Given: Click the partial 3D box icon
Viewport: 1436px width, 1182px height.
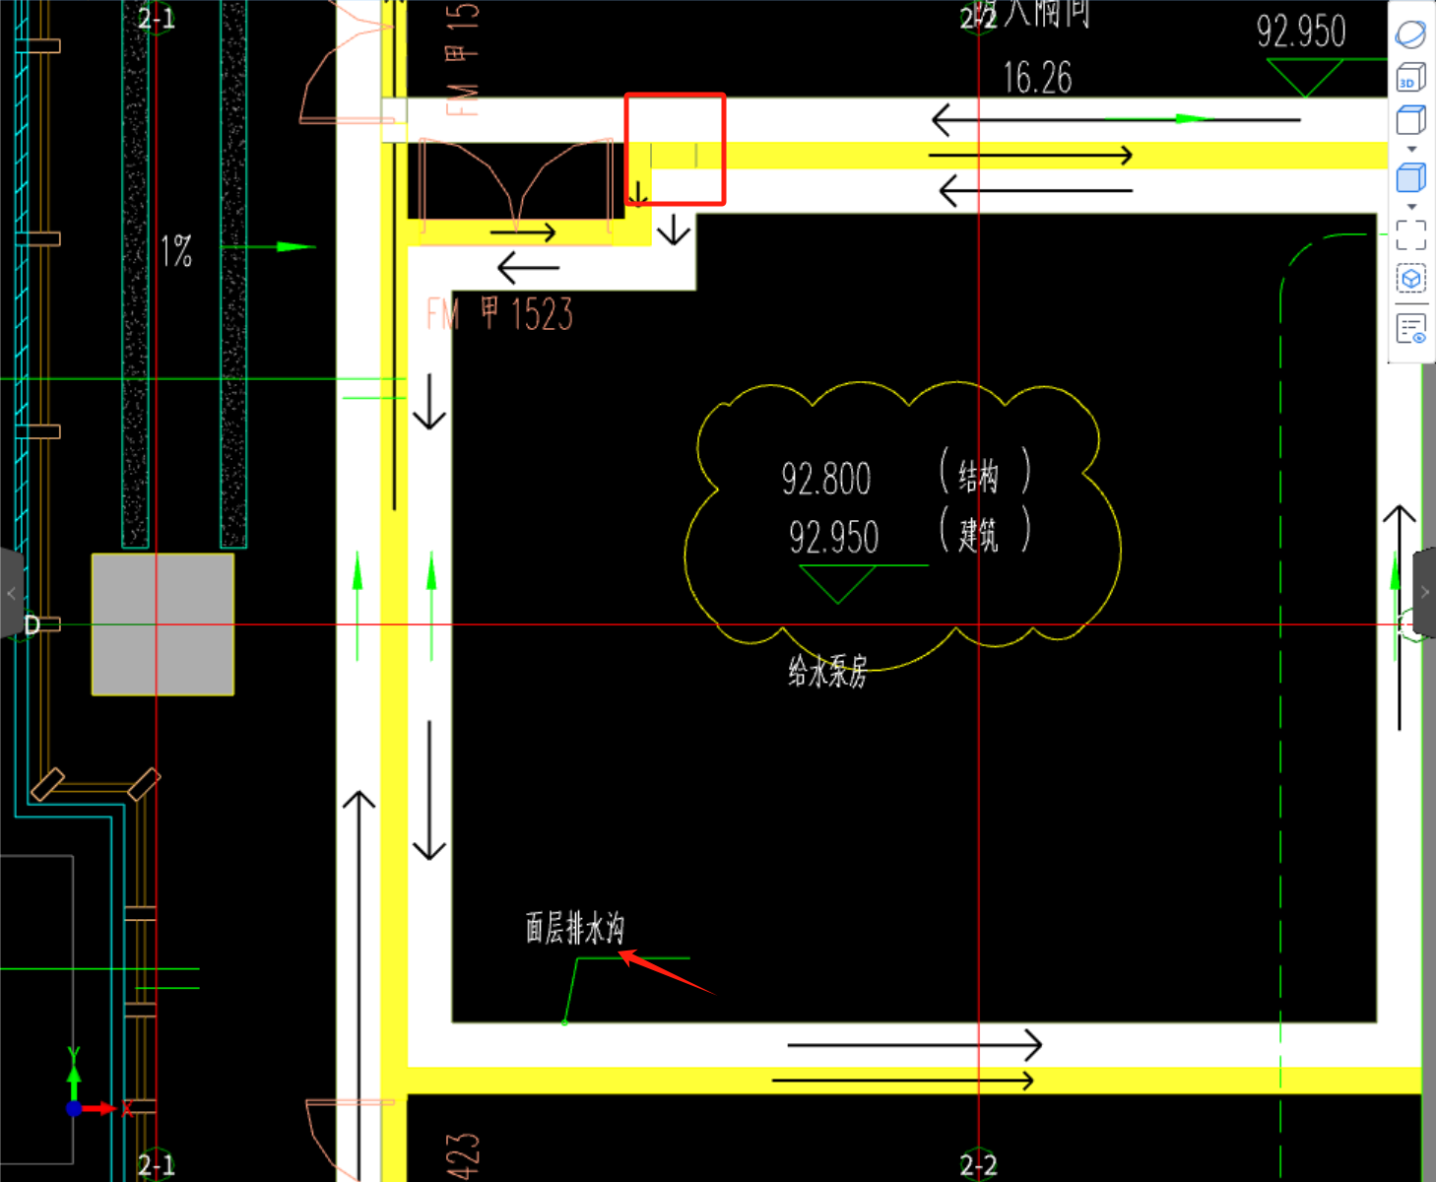Looking at the screenshot, I should (x=1410, y=279).
